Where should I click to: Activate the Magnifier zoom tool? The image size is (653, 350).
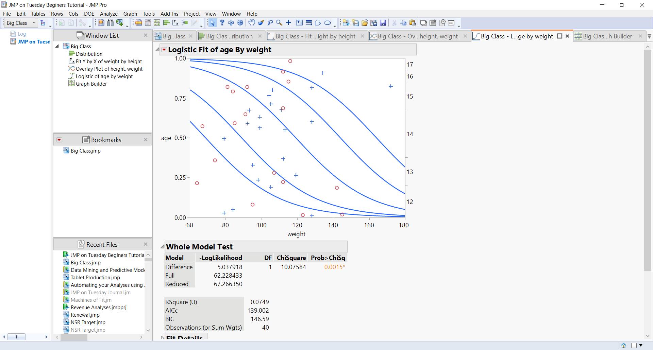pyautogui.click(x=279, y=22)
